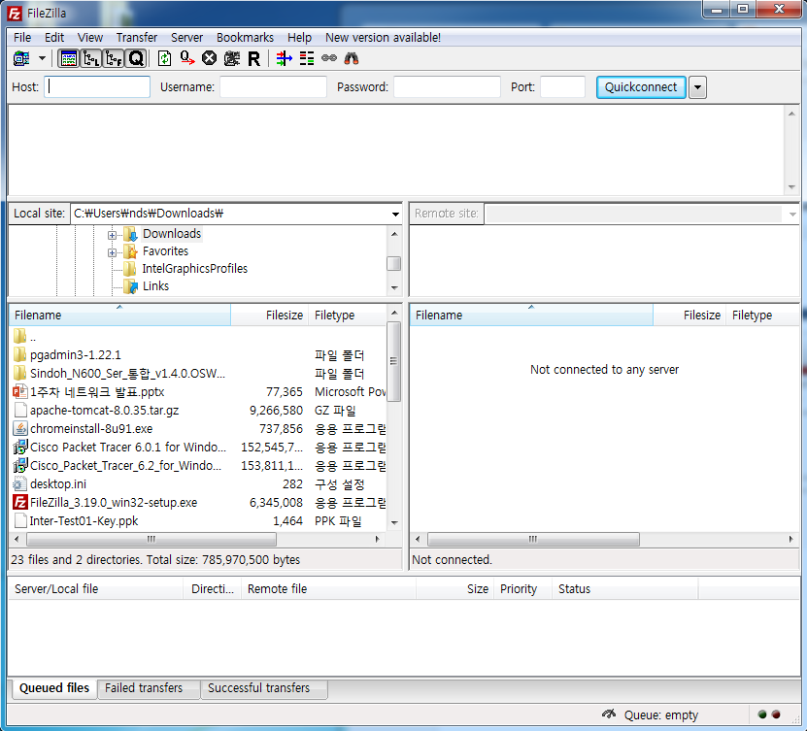This screenshot has width=807, height=731.
Task: Sort local files by Filename column
Action: click(x=119, y=316)
